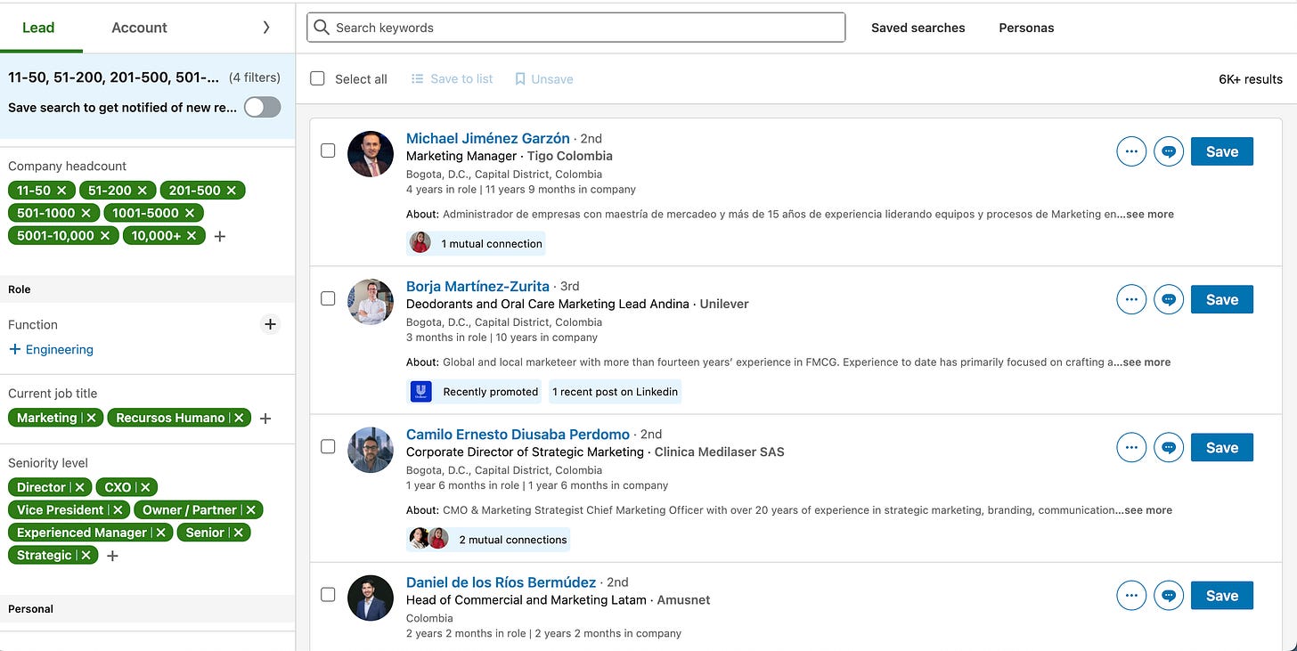Remove the 51-200 headcount filter chip
The height and width of the screenshot is (651, 1297).
[142, 191]
